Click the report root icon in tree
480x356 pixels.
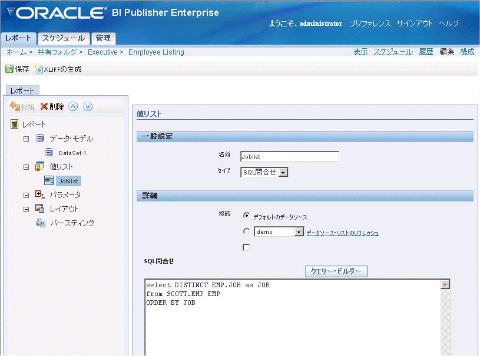click(14, 124)
